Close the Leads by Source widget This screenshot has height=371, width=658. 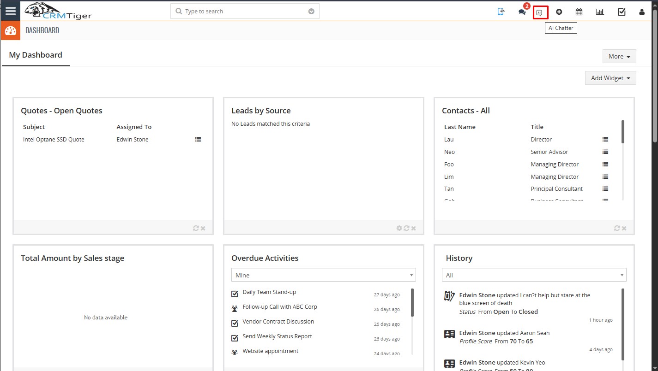[x=414, y=228]
